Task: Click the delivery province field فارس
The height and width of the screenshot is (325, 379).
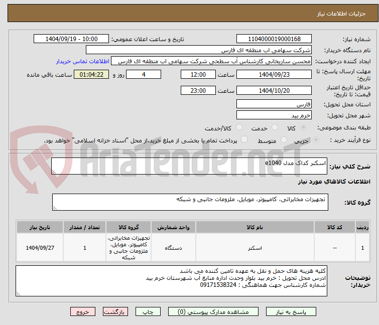Action: pos(274,104)
